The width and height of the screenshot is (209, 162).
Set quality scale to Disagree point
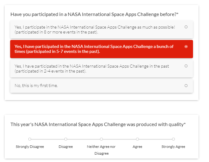[66, 139]
